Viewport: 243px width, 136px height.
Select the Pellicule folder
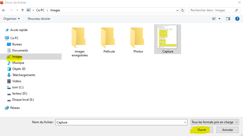point(109,40)
